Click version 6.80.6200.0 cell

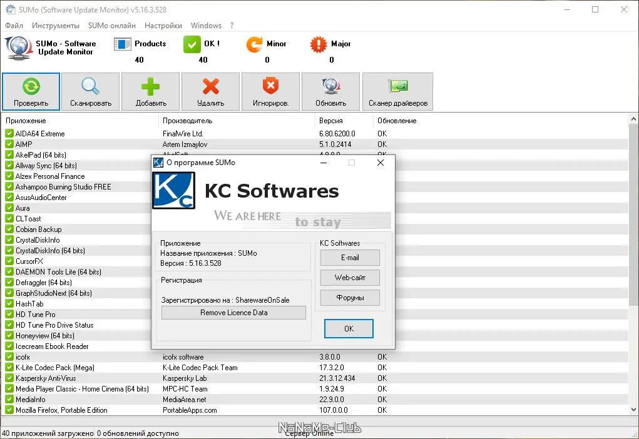pyautogui.click(x=337, y=134)
